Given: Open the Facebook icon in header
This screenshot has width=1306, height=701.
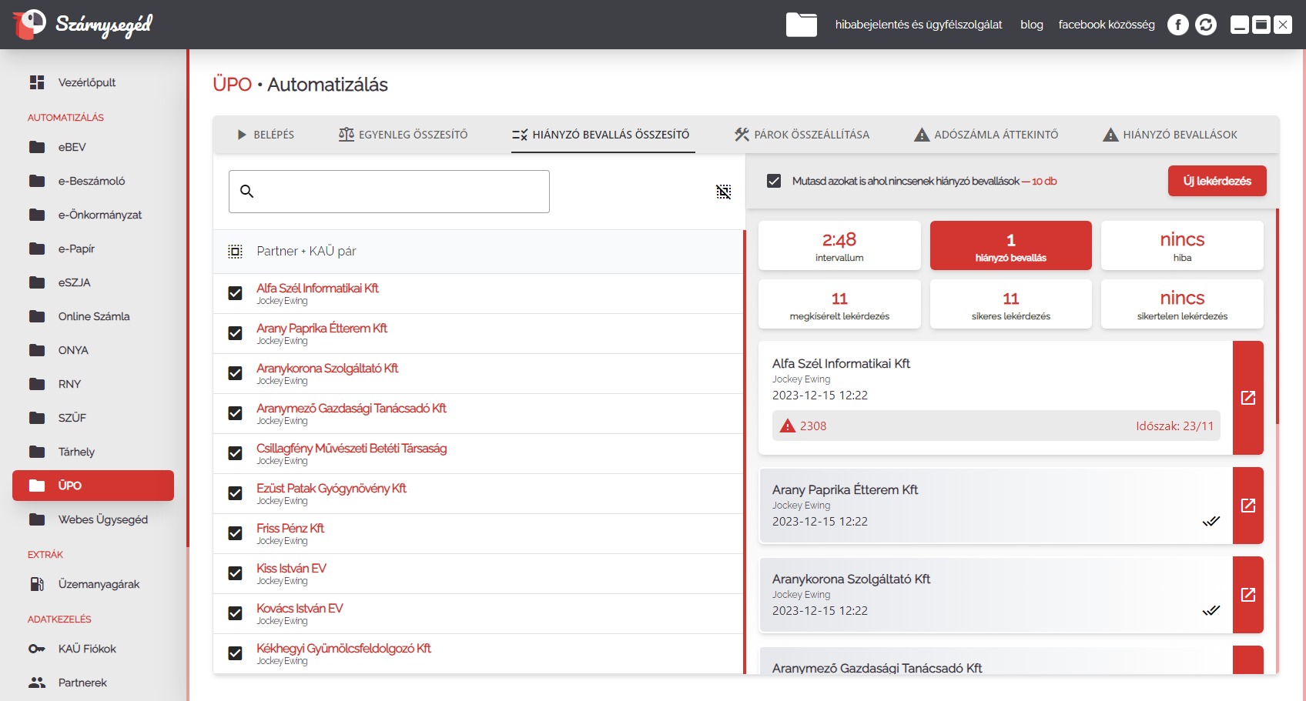Looking at the screenshot, I should 1177,25.
